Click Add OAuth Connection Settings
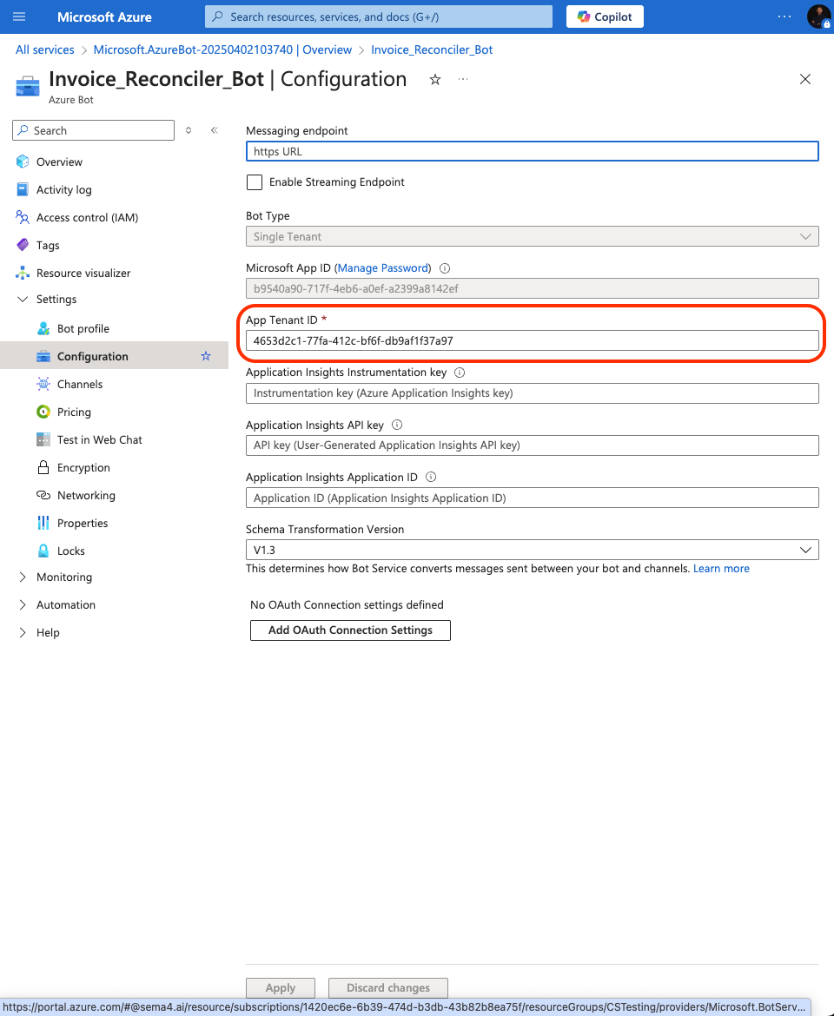The width and height of the screenshot is (834, 1016). (x=350, y=630)
